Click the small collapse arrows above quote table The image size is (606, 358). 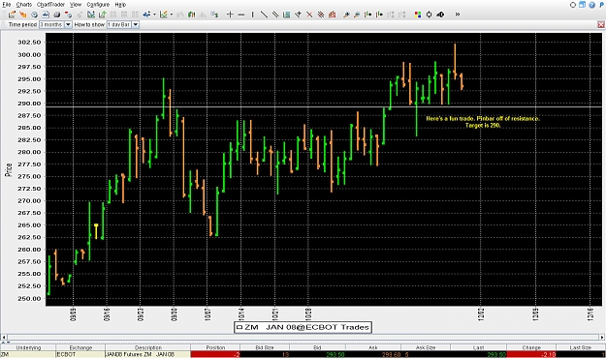click(x=6, y=343)
